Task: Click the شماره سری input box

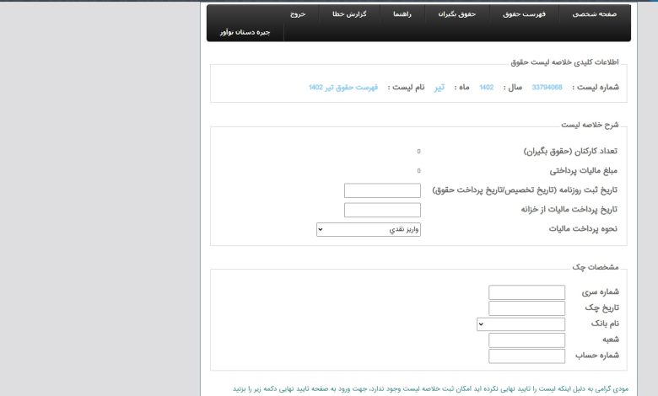Action: 526,292
